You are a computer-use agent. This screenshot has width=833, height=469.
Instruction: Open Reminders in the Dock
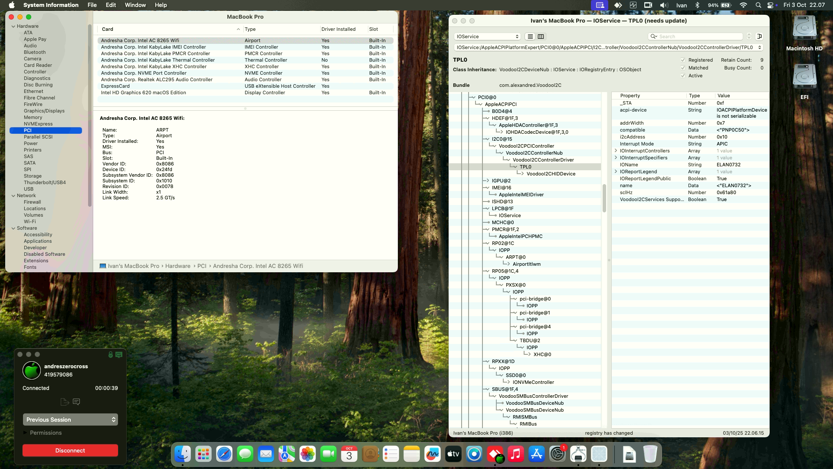391,454
